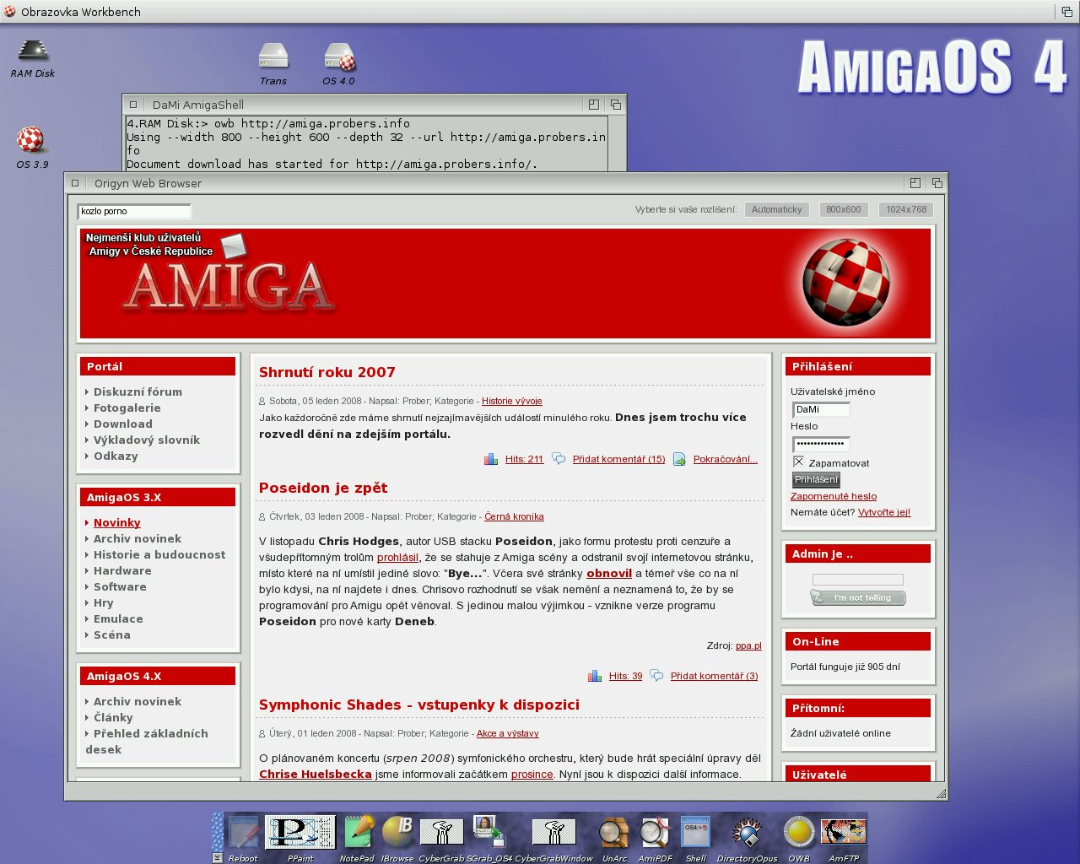Open Scéna menu item
1080x864 pixels.
112,634
